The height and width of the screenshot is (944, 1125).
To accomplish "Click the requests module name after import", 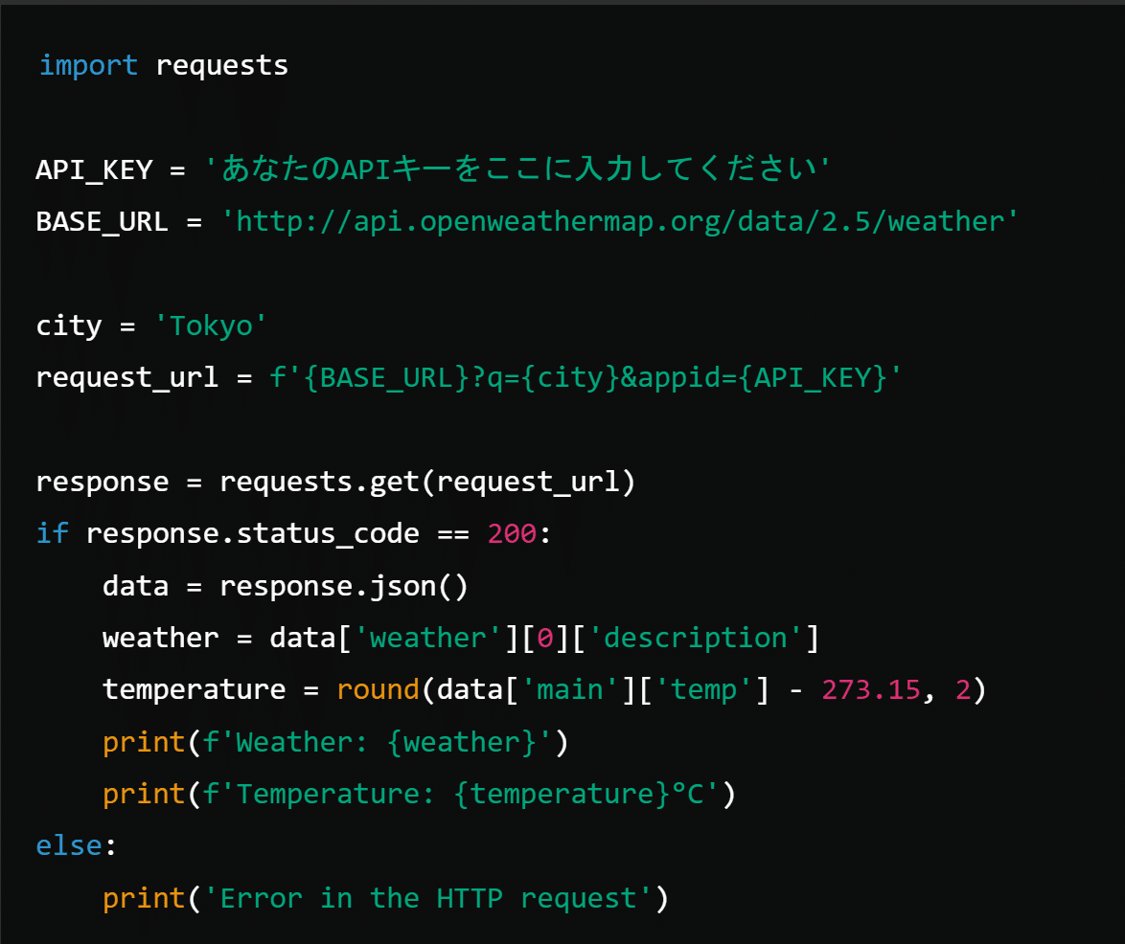I will [x=221, y=65].
